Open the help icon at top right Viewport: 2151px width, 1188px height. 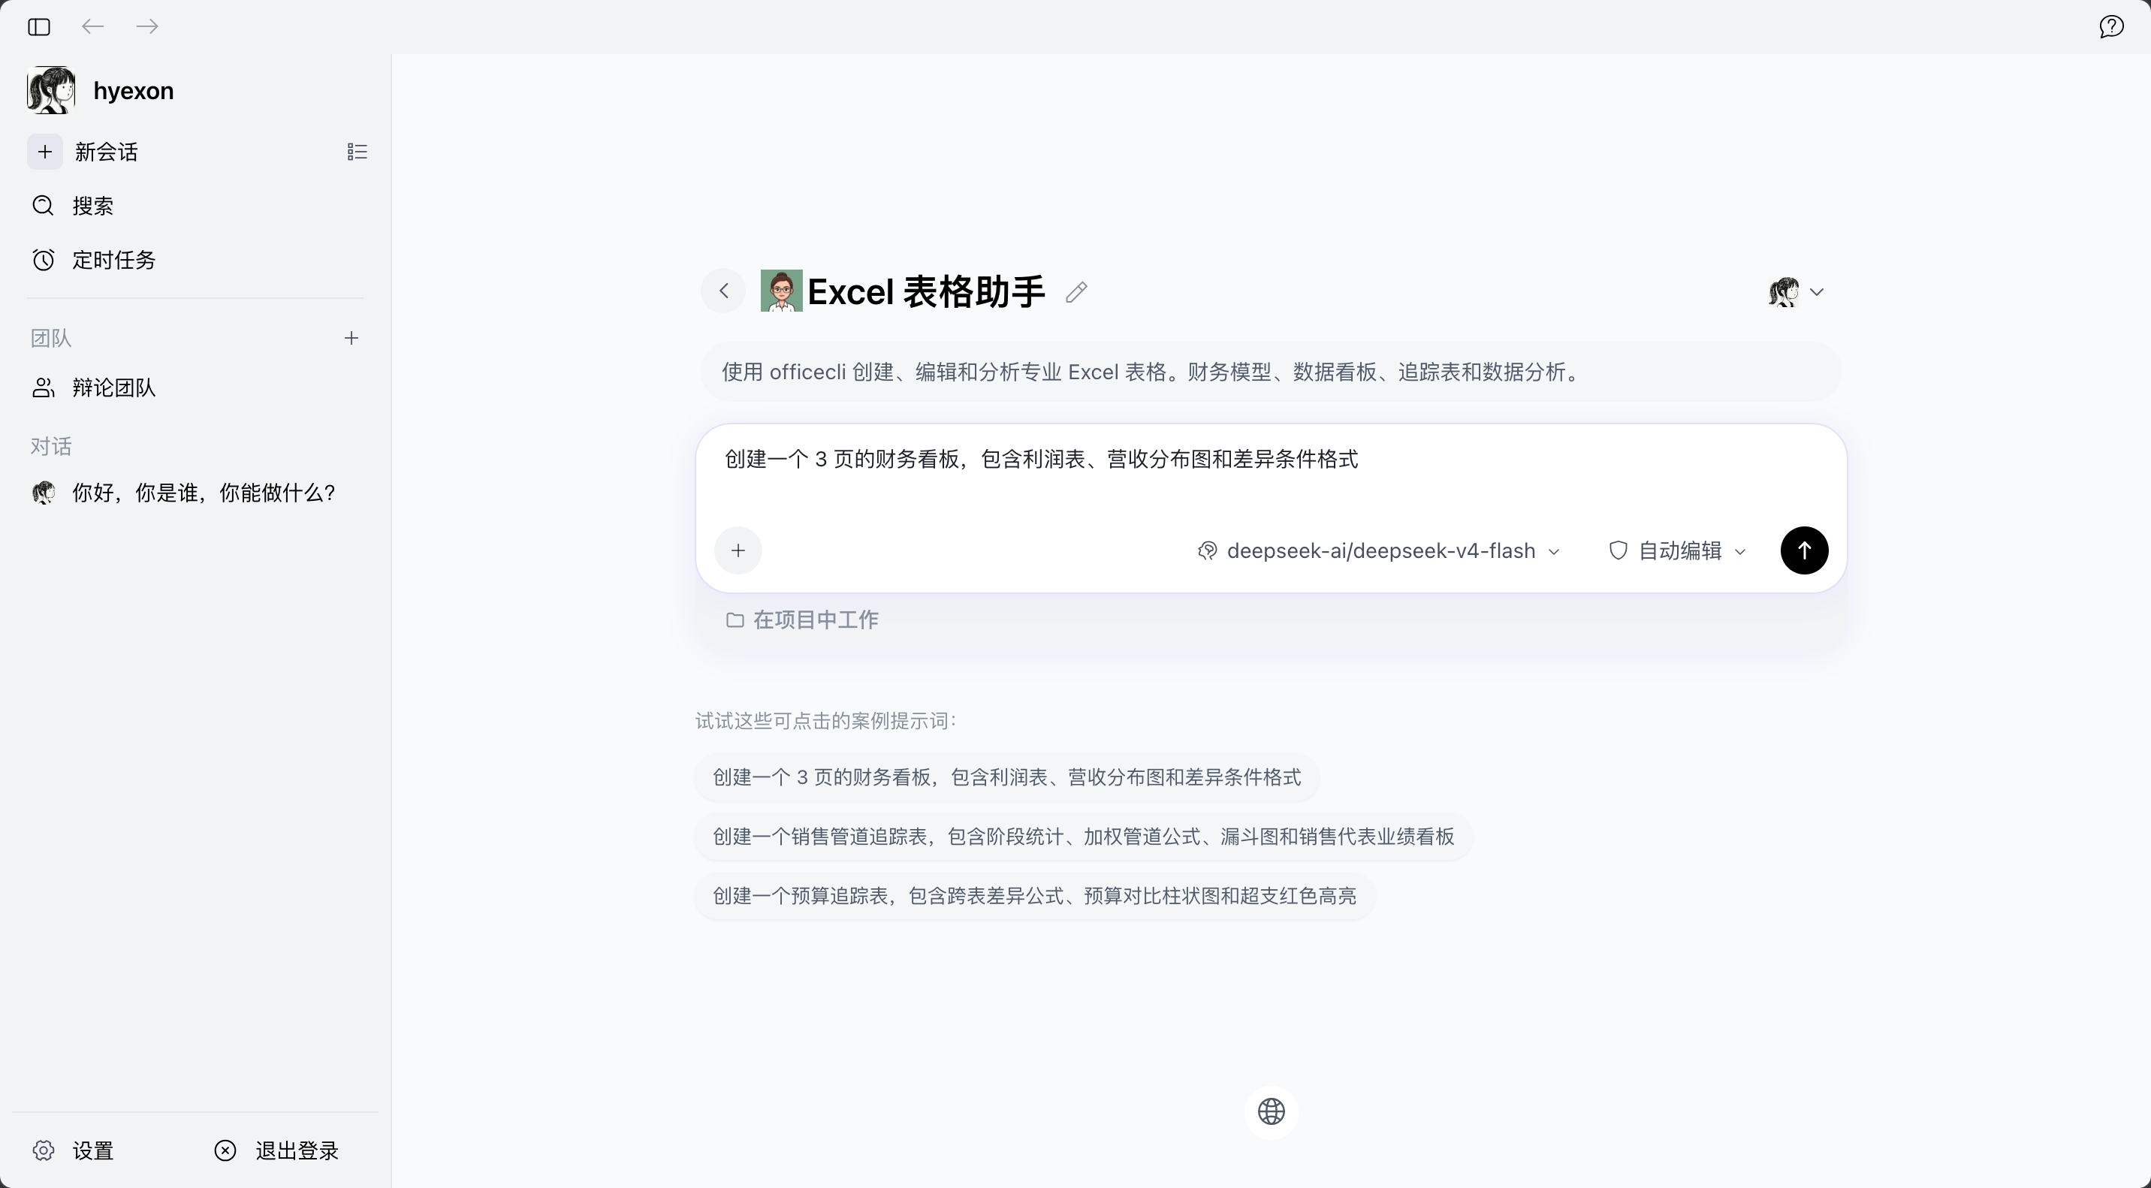(2111, 27)
